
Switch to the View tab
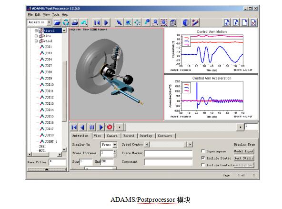click(x=98, y=136)
